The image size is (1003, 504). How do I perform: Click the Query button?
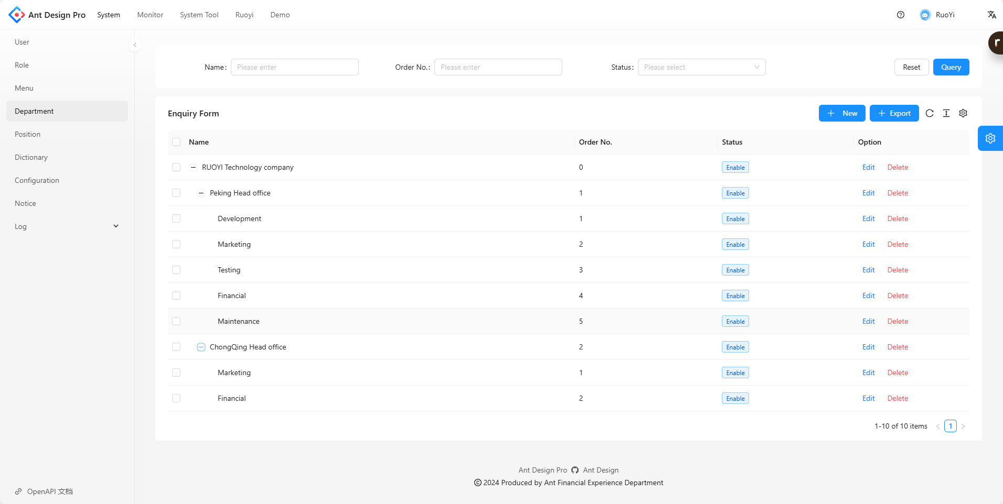coord(951,67)
